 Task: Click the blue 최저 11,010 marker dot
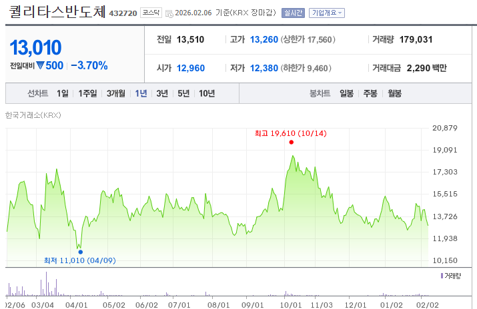80,252
